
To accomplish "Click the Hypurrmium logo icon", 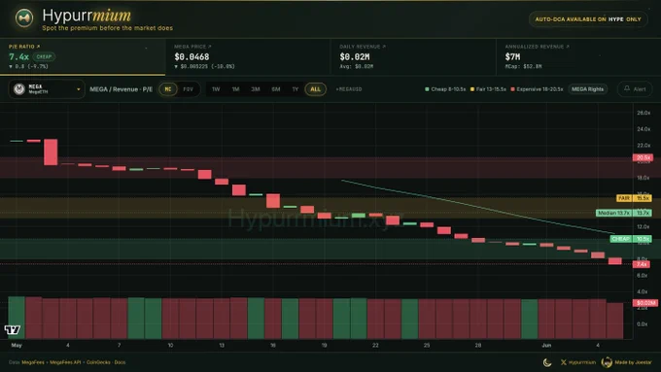I will 24,18.
